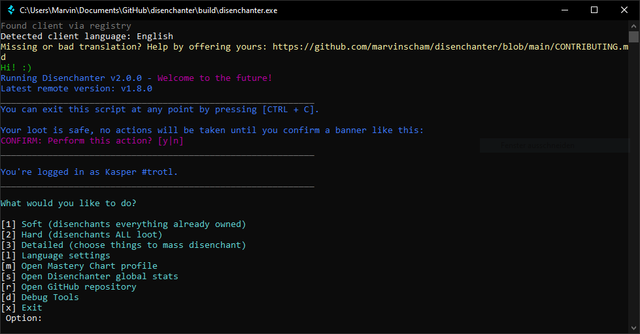Click the [x] Exit entry

21,308
